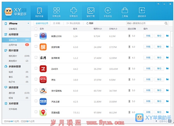
Task: Open 应用升级 with 6 updates
Action: click(x=16, y=45)
